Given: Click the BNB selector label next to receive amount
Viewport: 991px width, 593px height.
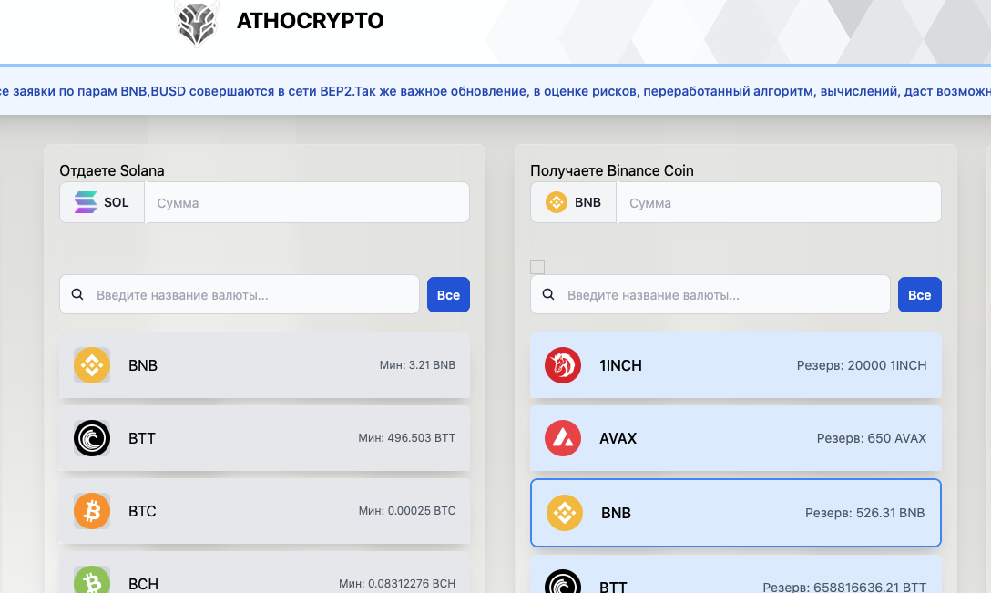Looking at the screenshot, I should point(587,202).
